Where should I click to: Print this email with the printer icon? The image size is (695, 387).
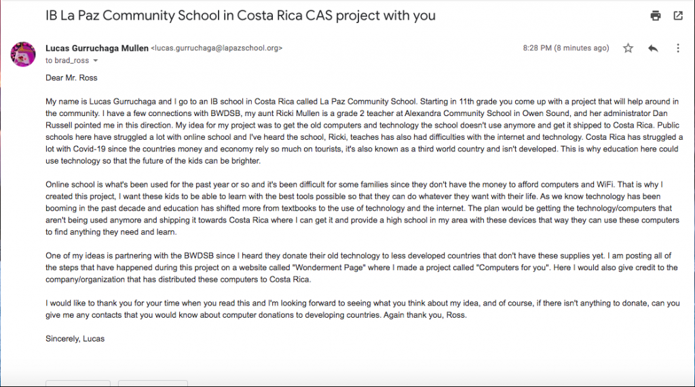tap(655, 16)
